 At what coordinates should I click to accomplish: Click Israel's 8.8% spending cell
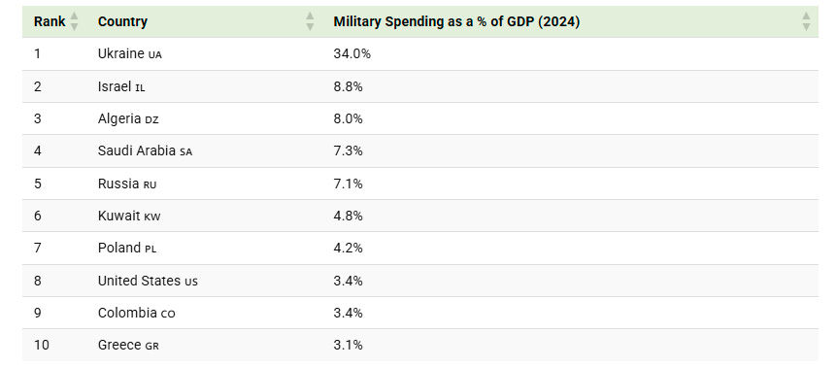click(348, 86)
